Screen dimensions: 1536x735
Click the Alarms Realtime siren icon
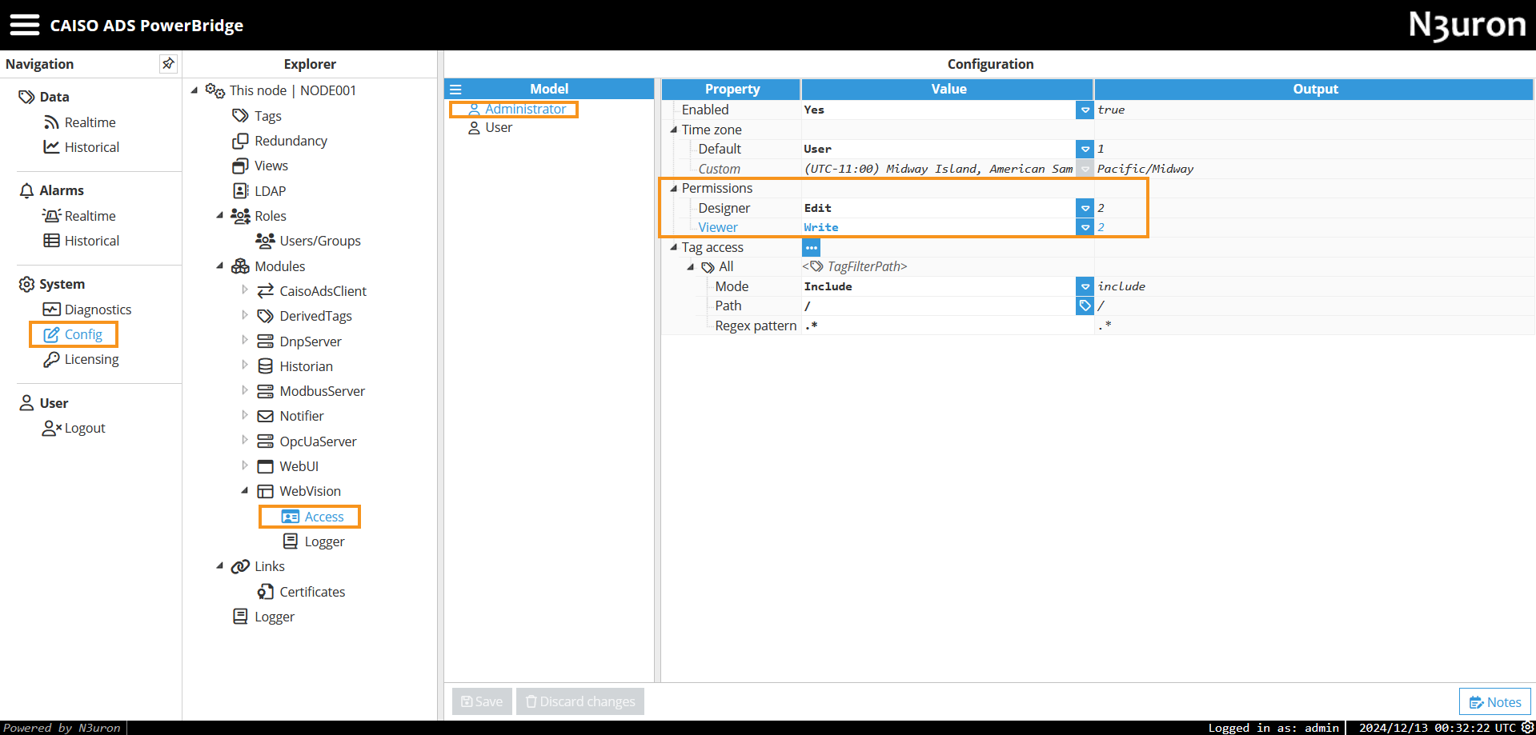point(51,215)
